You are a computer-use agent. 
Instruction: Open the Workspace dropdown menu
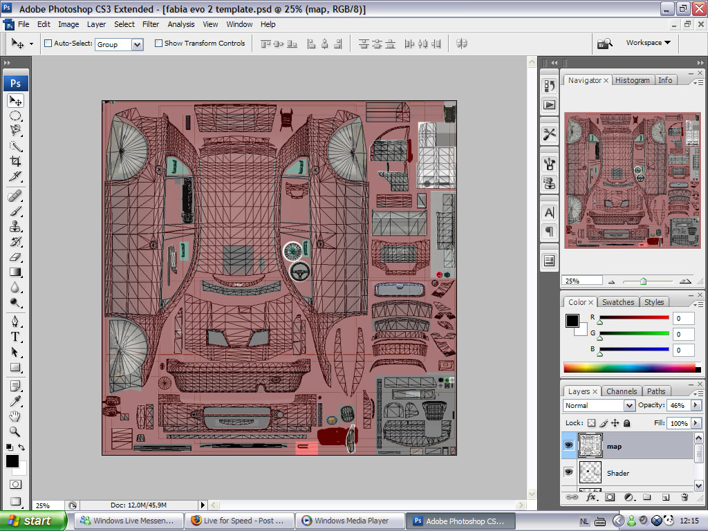(648, 43)
